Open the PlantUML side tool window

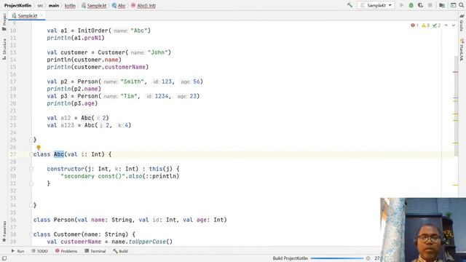[462, 49]
